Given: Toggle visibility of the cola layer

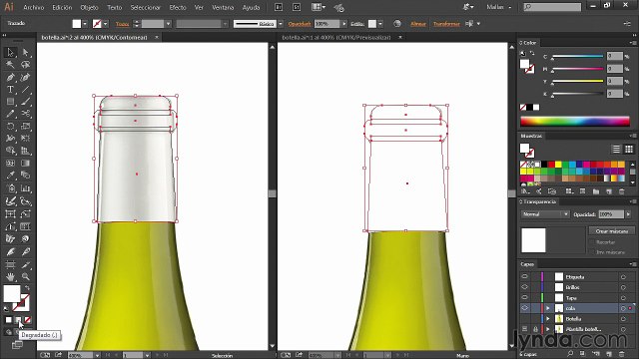Looking at the screenshot, I should pos(524,308).
